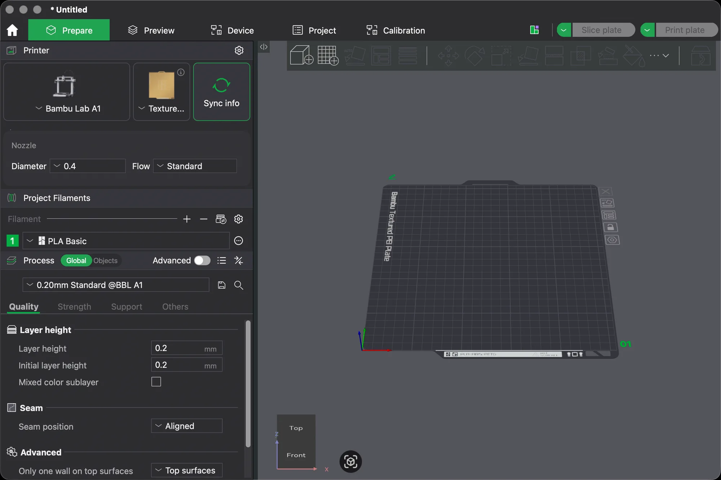Enable Mixed color sublayer checkbox
The image size is (721, 480).
[x=156, y=382]
